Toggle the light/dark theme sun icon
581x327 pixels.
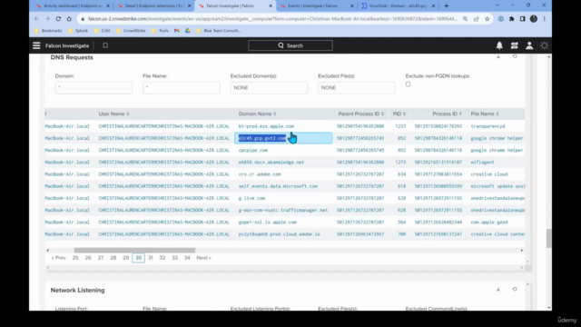pyautogui.click(x=544, y=45)
